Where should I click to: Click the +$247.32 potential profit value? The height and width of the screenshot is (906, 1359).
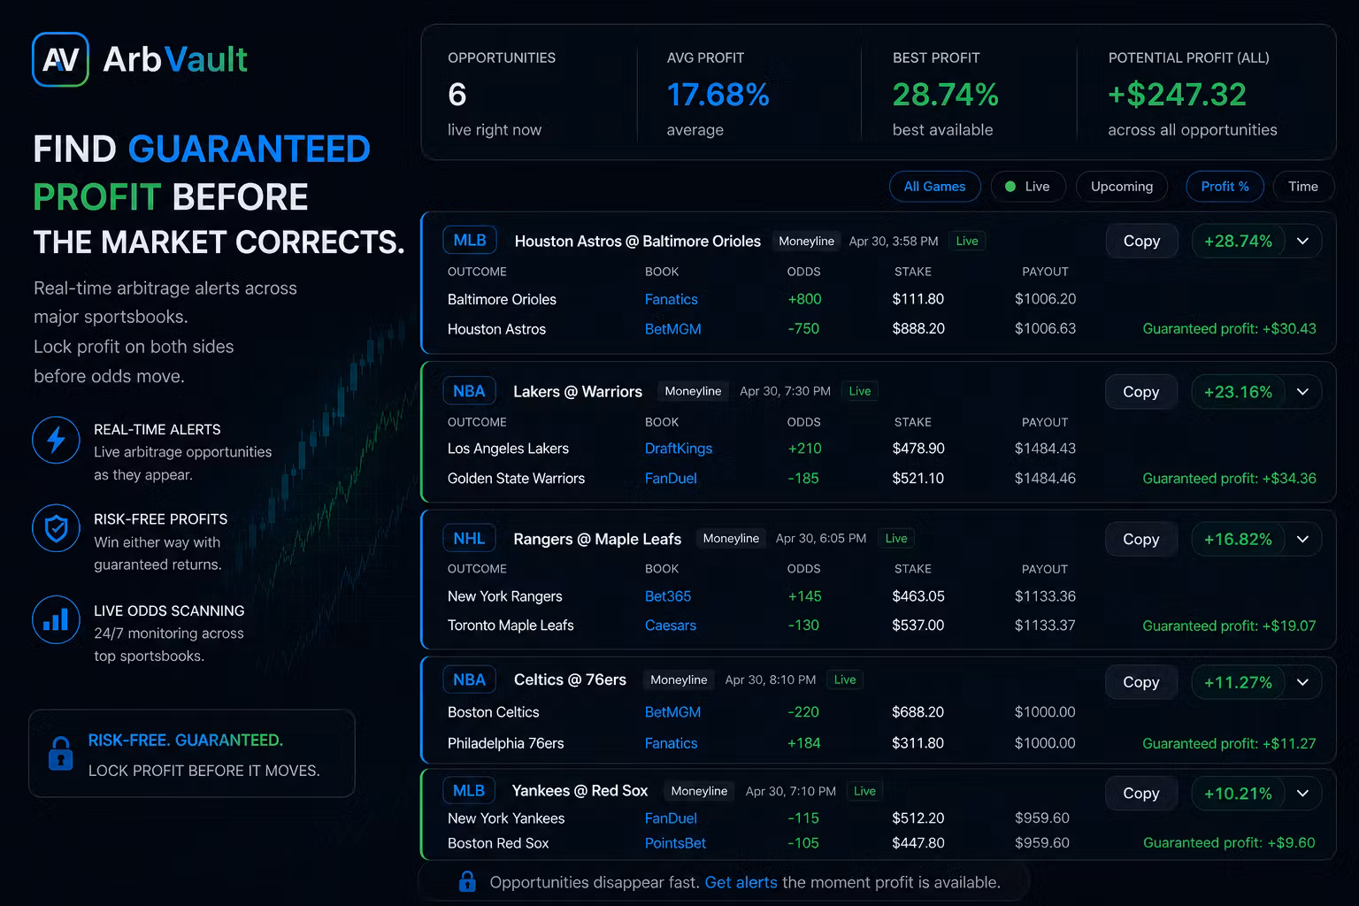(x=1177, y=95)
